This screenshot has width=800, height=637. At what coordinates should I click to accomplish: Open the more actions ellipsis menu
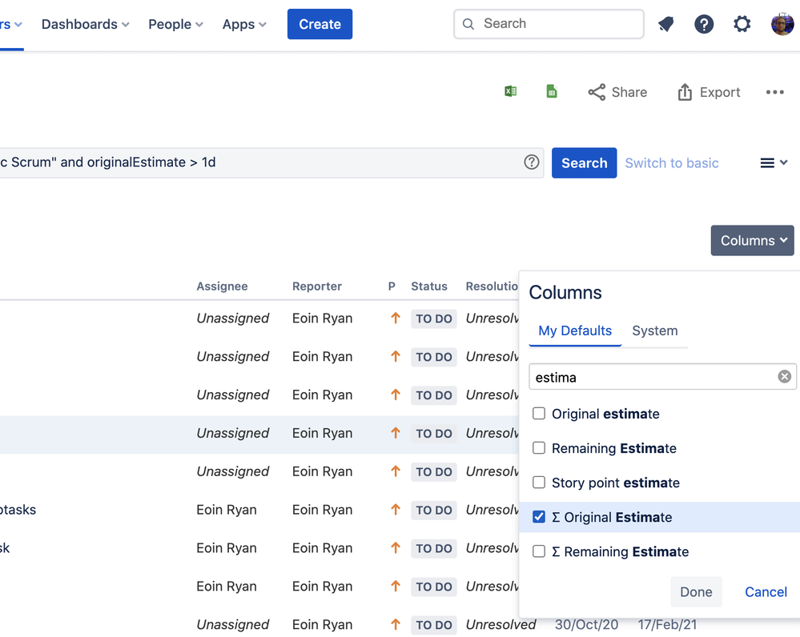774,92
